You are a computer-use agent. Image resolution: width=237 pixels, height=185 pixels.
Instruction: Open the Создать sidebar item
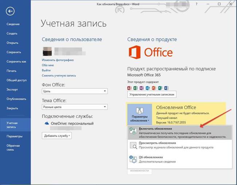(12, 34)
